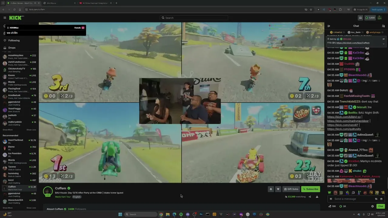The width and height of the screenshot is (388, 218).
Task: Click the taskbar Search box
Action: click(141, 214)
